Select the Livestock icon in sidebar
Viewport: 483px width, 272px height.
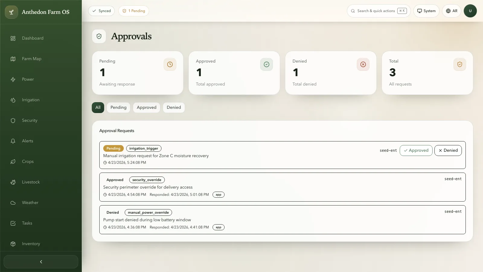[13, 182]
